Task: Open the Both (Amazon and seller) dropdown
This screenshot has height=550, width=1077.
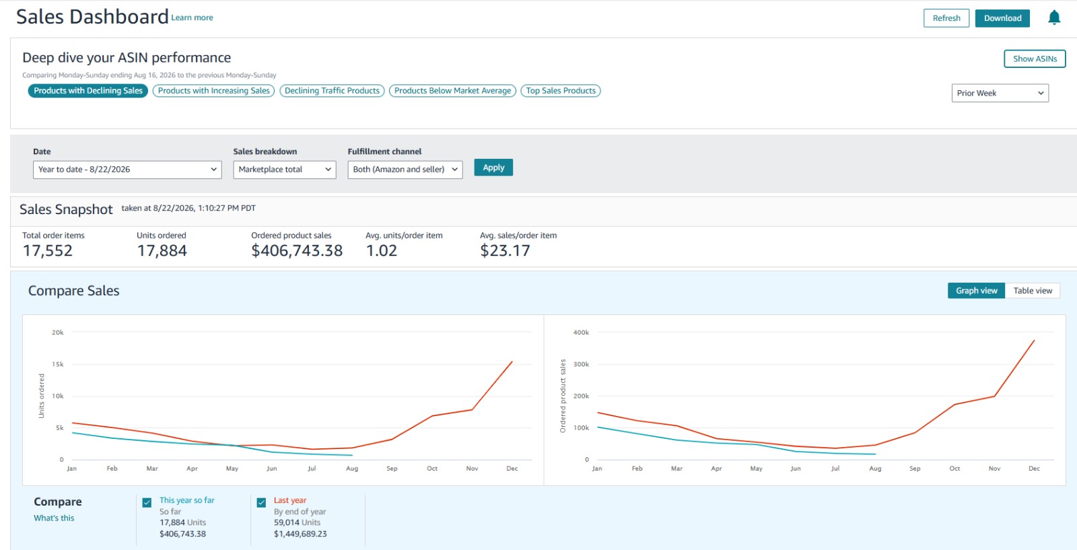Action: pos(405,170)
